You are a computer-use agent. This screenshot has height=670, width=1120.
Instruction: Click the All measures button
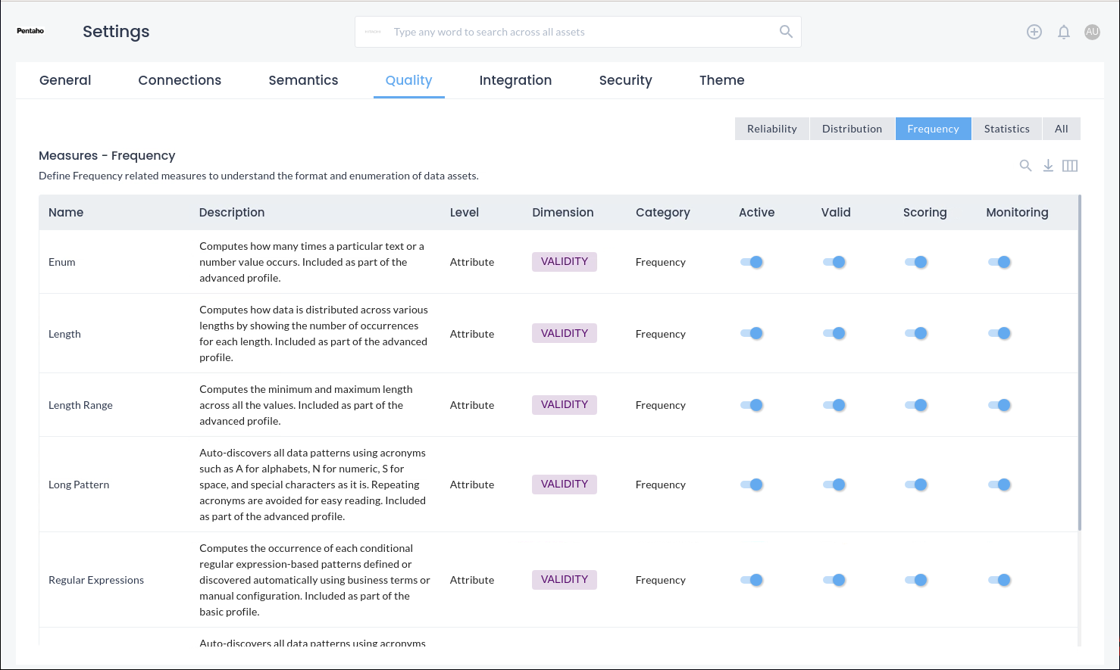(x=1061, y=129)
